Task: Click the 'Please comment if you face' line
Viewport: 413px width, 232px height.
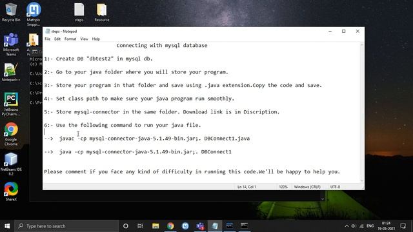Action: pyautogui.click(x=192, y=172)
